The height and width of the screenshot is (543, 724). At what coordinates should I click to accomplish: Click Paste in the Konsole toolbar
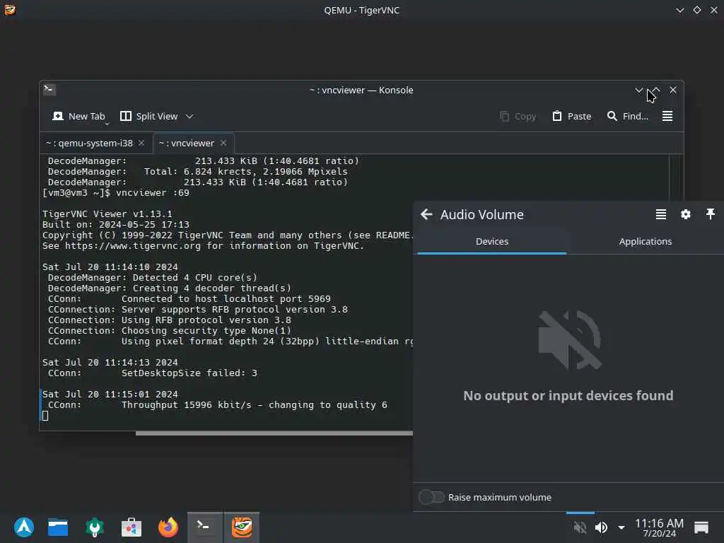571,117
